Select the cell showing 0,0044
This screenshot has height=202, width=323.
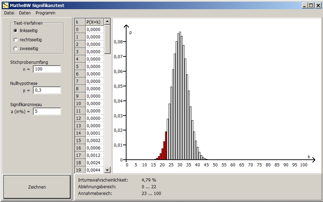95,170
